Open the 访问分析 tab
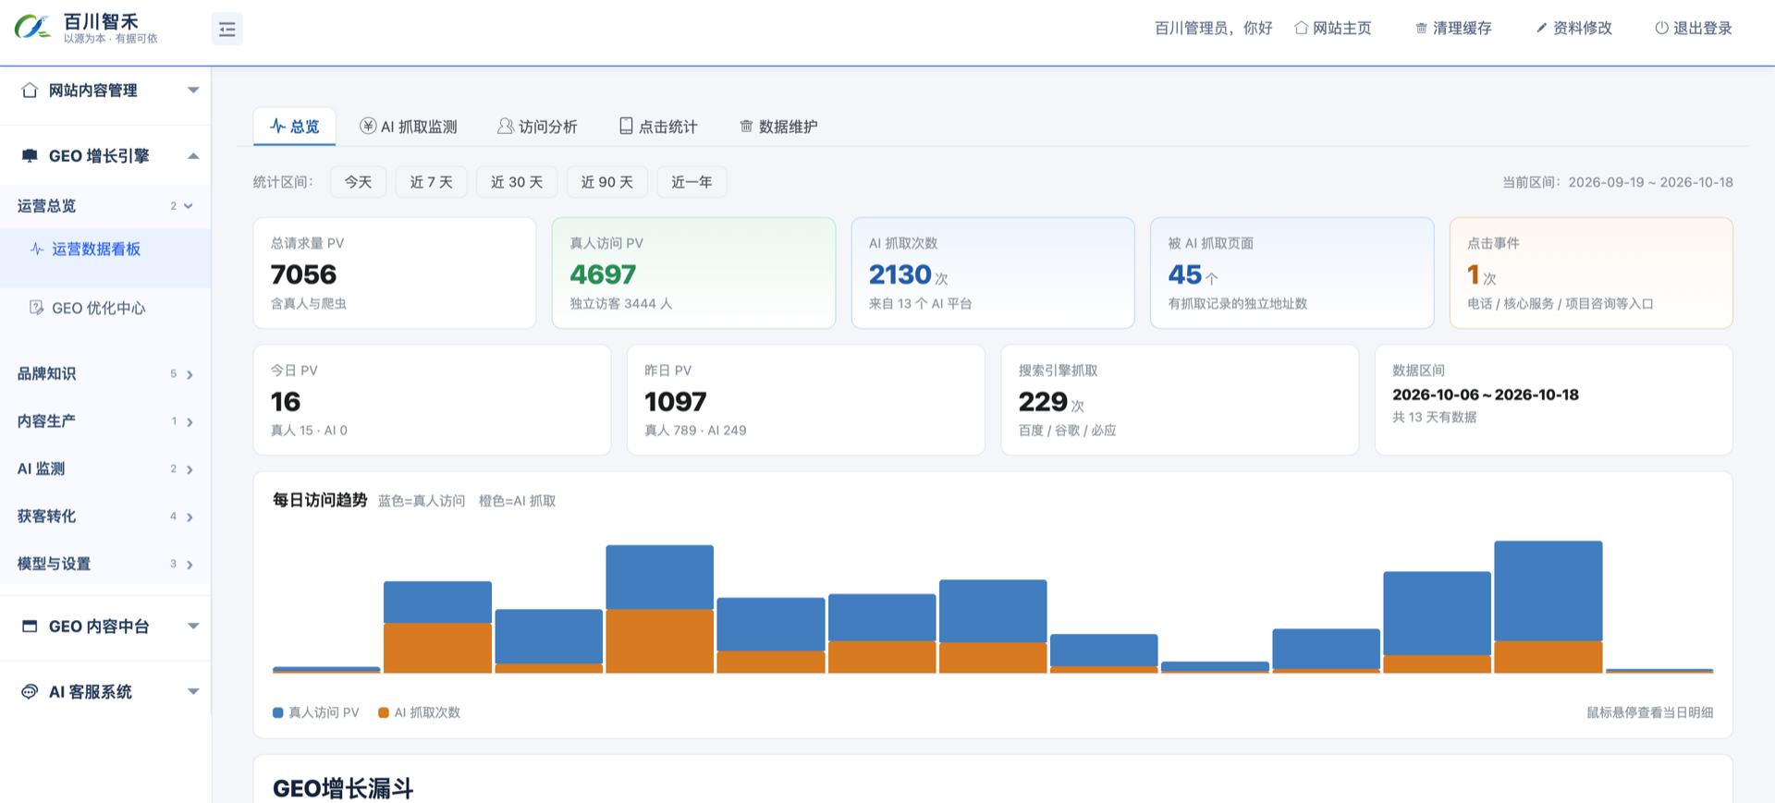Image resolution: width=1775 pixels, height=803 pixels. point(537,127)
